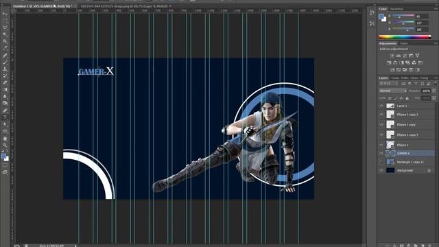This screenshot has width=439, height=247.
Task: Lock layer position icon
Action: click(x=401, y=98)
